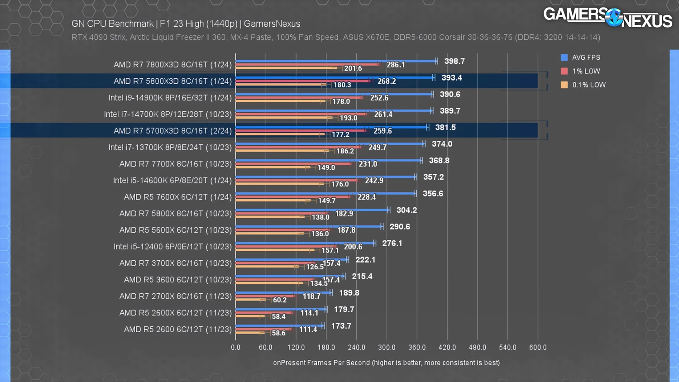Click the 60.2 point-one-percent low value
The height and width of the screenshot is (382, 679).
click(x=280, y=300)
